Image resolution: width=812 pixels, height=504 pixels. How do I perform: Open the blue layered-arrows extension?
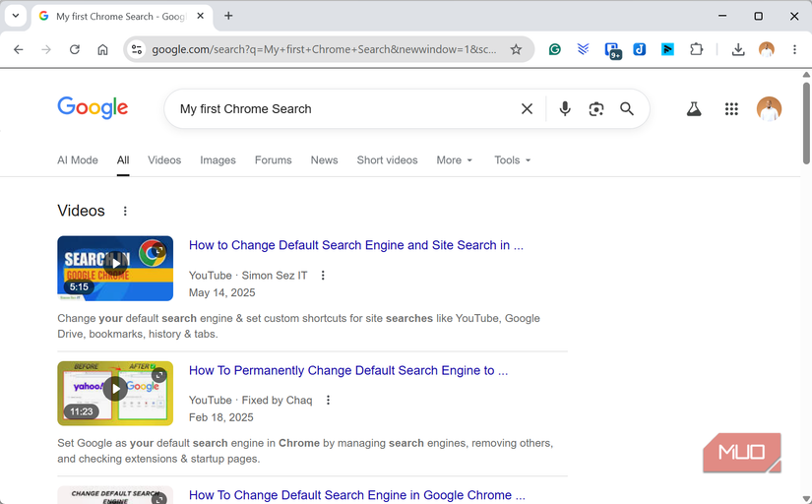(x=583, y=50)
